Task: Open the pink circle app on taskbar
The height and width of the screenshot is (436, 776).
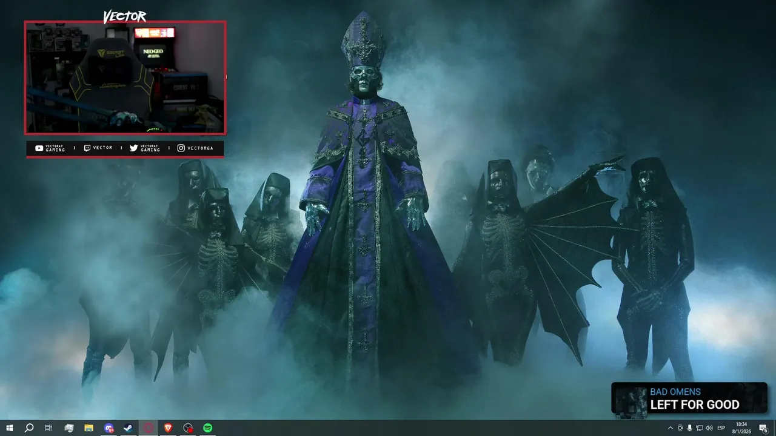Action: (148, 428)
